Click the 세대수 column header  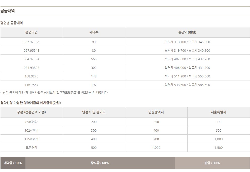(x=94, y=32)
